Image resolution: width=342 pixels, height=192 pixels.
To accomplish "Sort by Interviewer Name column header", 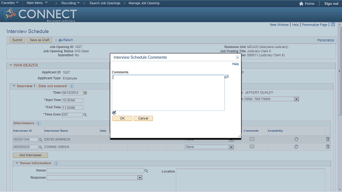I will click(x=56, y=131).
